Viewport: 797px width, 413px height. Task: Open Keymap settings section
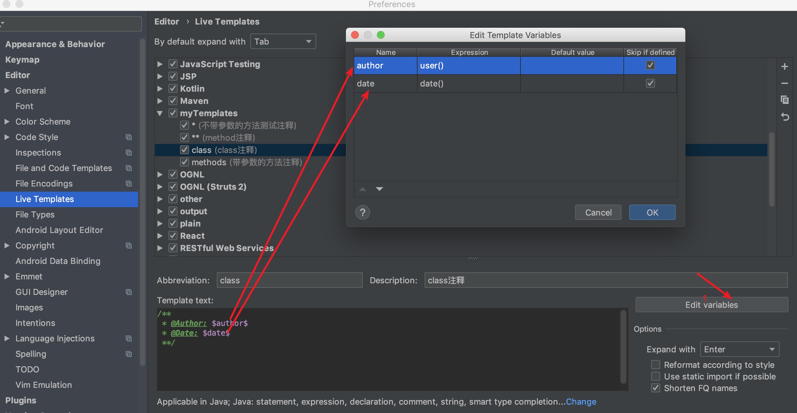coord(22,60)
